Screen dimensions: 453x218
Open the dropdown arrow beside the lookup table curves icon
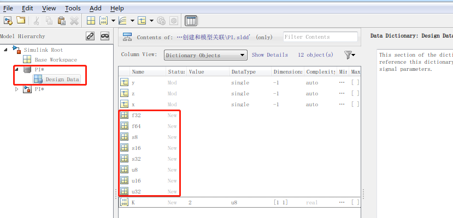pos(132,21)
